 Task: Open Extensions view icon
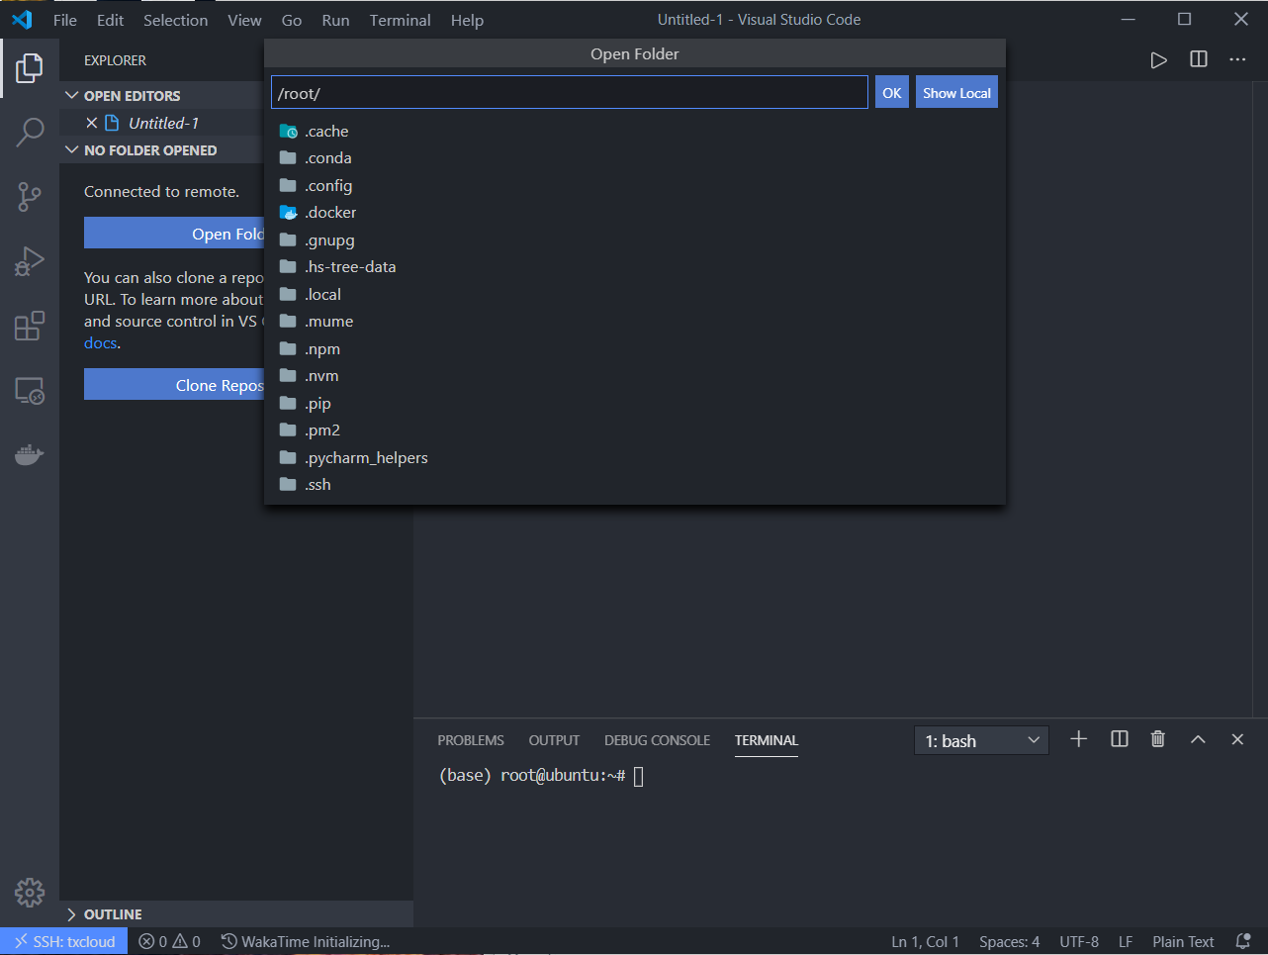pos(30,326)
